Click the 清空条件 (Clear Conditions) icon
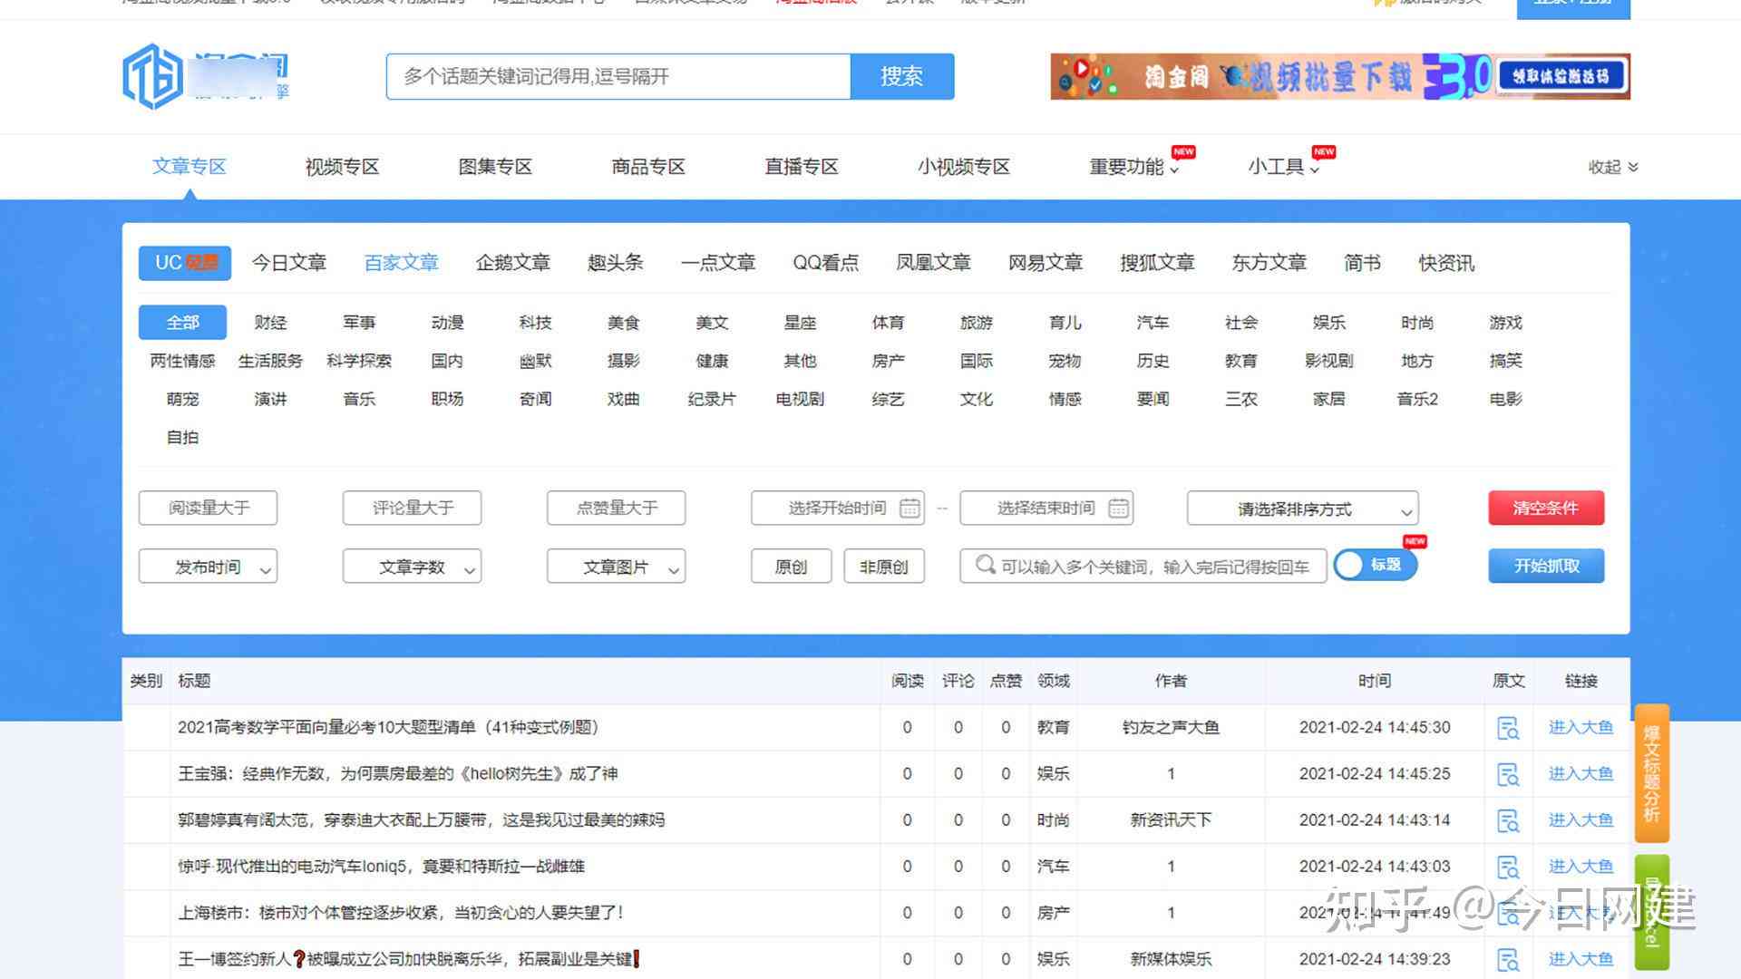The image size is (1741, 979). (1545, 508)
